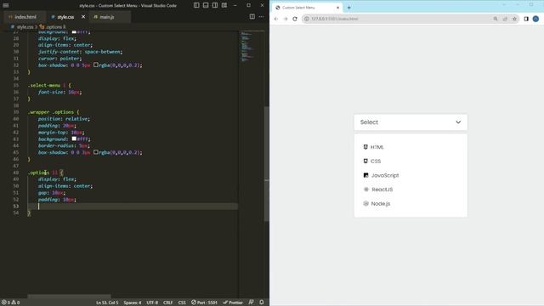Open notifications bell in status bar
Image resolution: width=544 pixels, height=306 pixels.
[x=262, y=303]
